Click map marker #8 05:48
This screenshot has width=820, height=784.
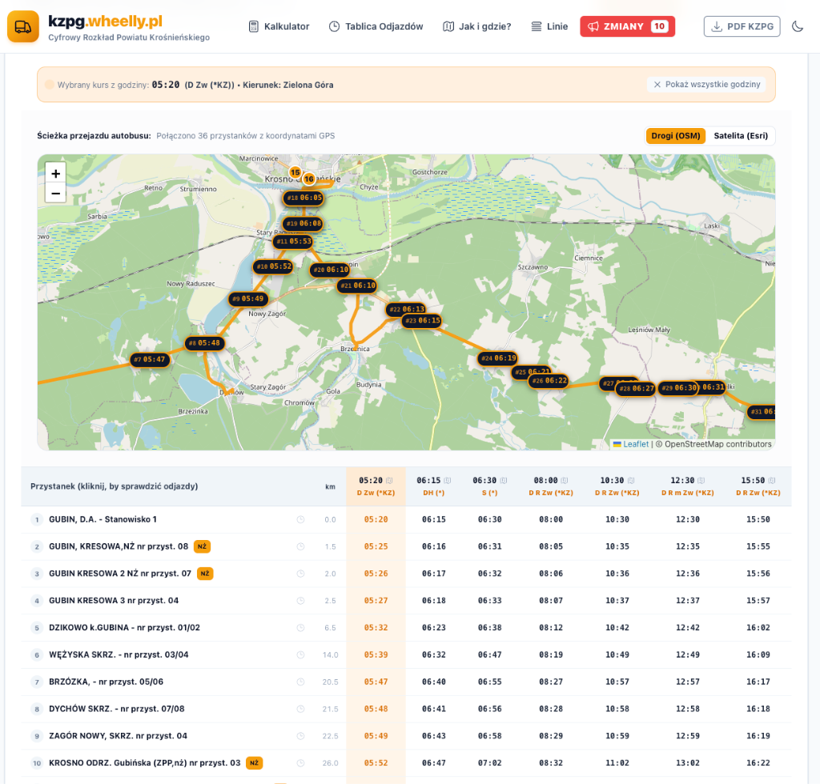204,343
